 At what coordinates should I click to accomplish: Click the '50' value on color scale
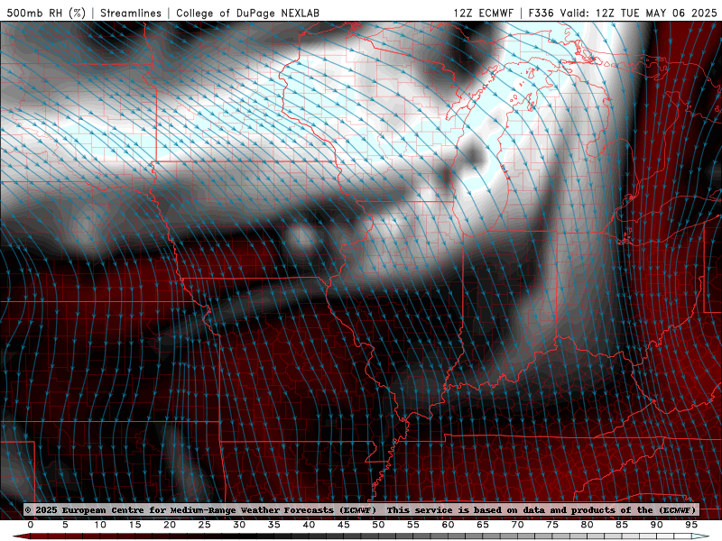[x=378, y=525]
